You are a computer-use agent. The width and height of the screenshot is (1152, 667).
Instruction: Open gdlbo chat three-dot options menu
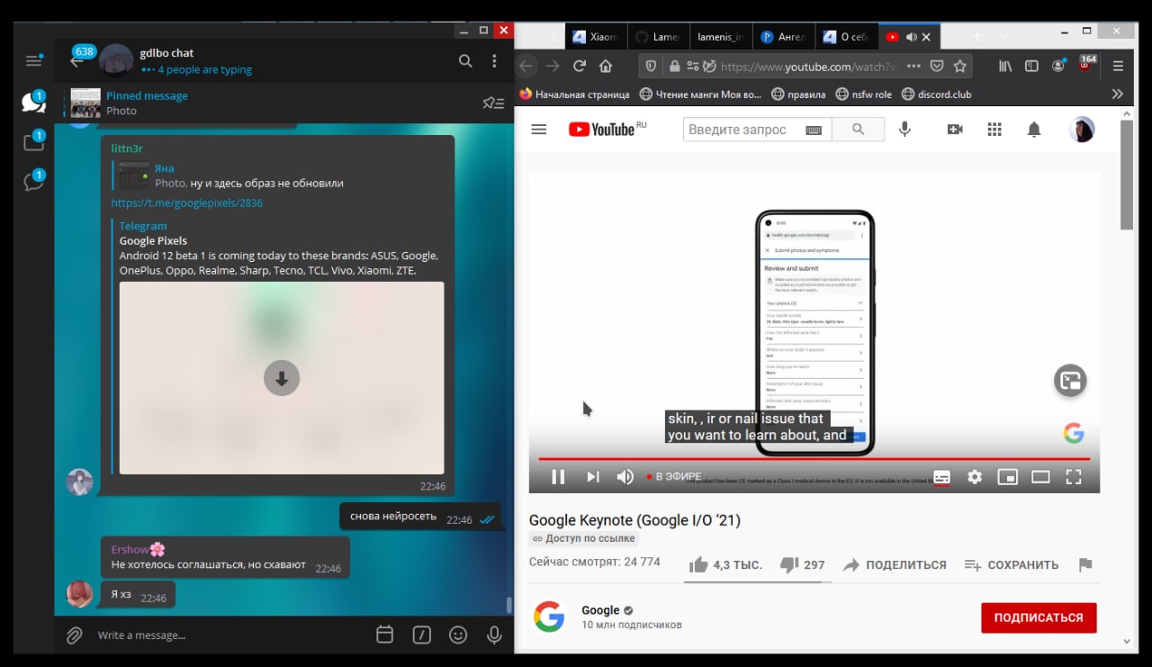tap(494, 61)
